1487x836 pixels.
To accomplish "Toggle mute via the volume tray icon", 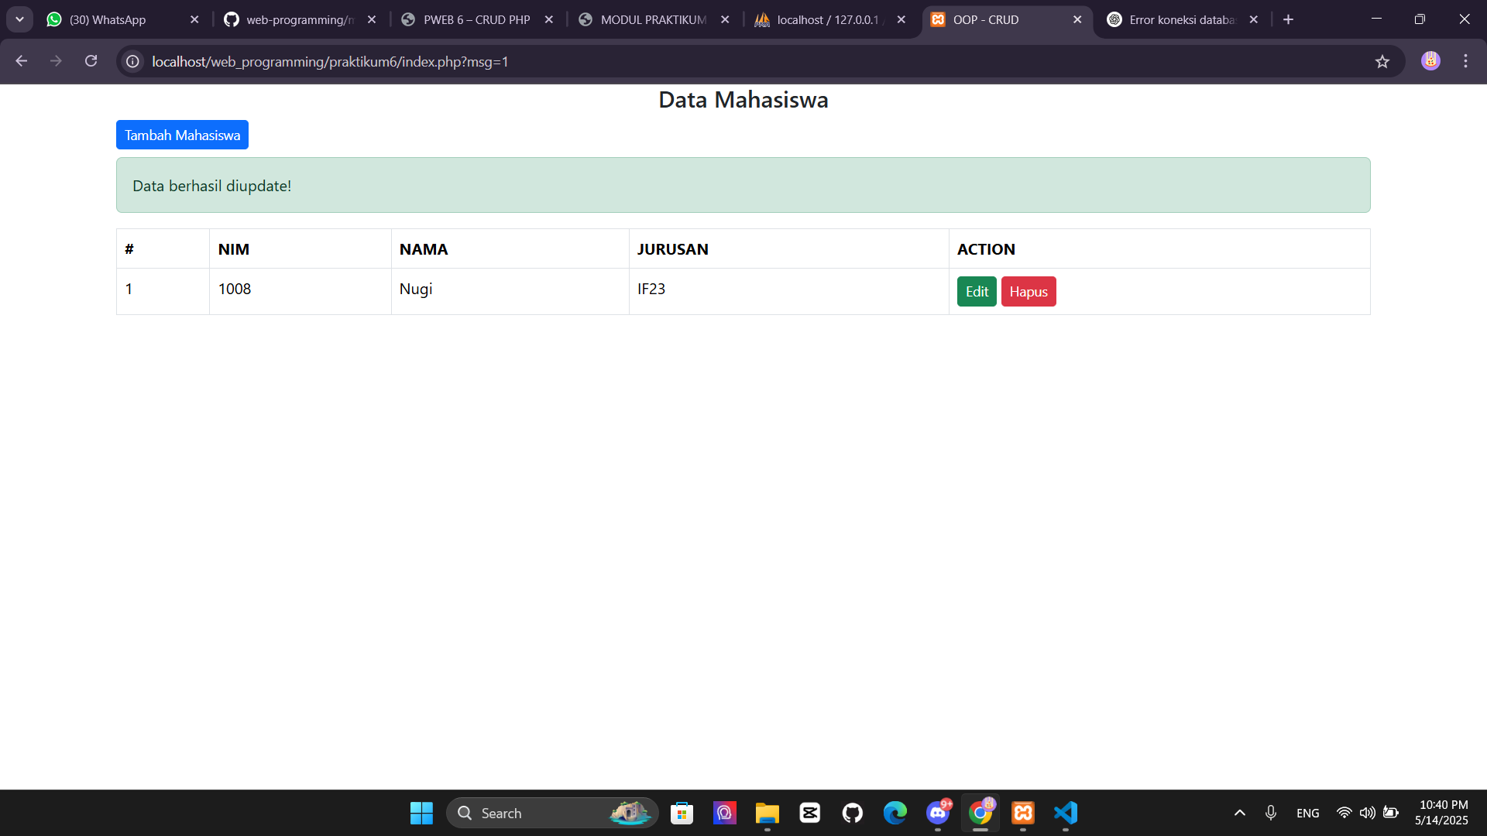I will (x=1367, y=813).
